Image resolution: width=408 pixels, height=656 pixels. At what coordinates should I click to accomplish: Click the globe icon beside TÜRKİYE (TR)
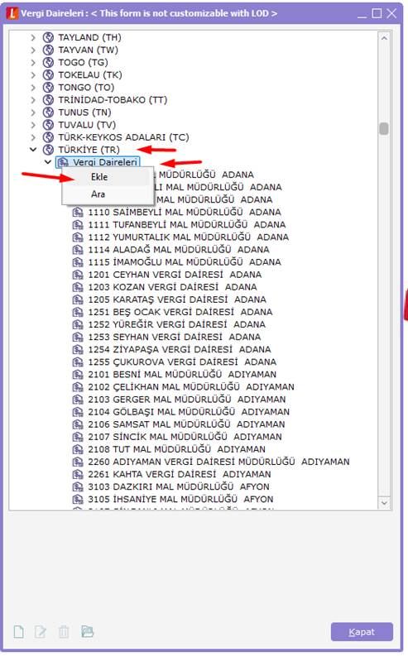coord(49,150)
